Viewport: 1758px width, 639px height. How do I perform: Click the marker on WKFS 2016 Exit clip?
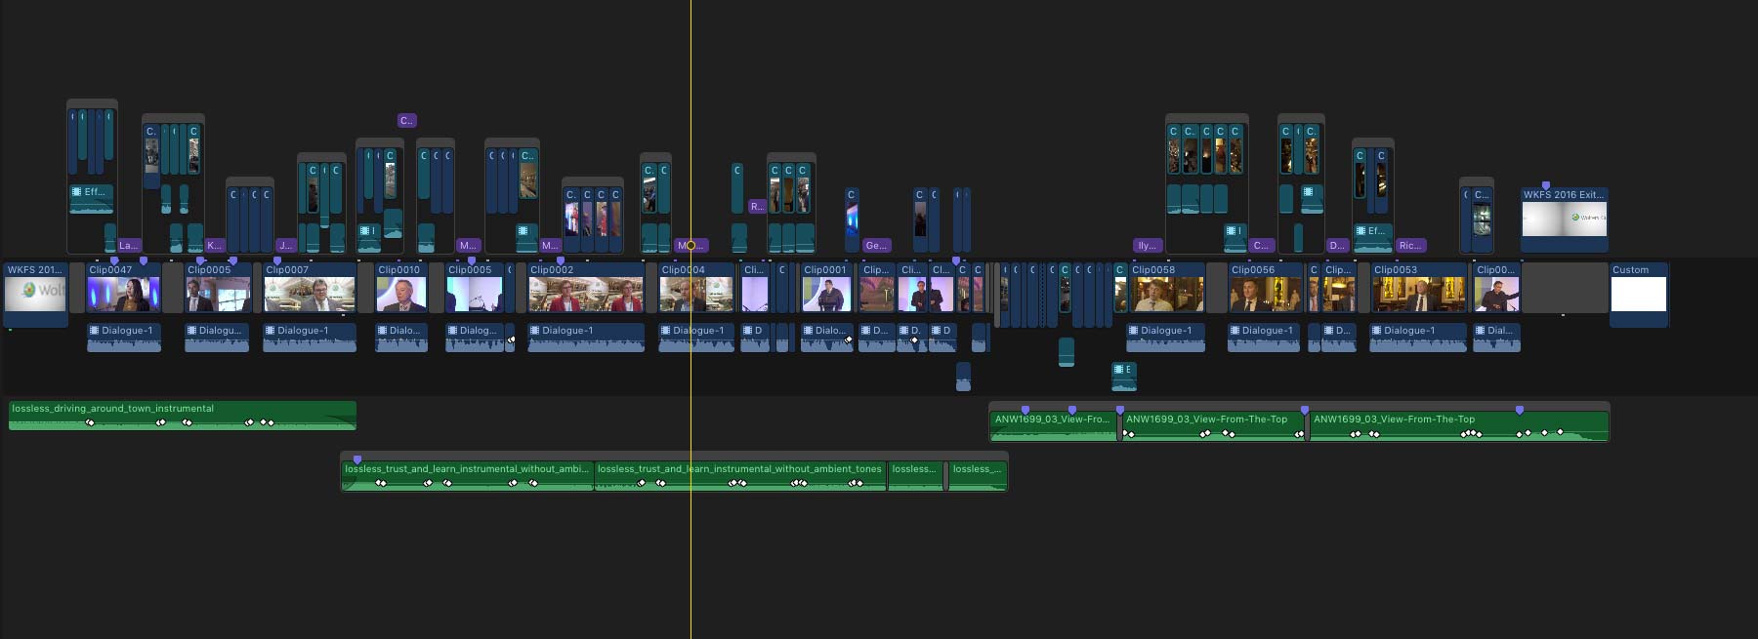pyautogui.click(x=1545, y=185)
